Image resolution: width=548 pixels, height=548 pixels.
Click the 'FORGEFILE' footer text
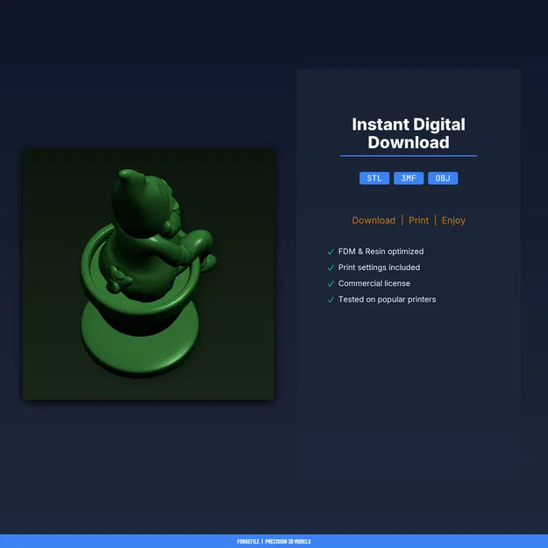tap(248, 541)
